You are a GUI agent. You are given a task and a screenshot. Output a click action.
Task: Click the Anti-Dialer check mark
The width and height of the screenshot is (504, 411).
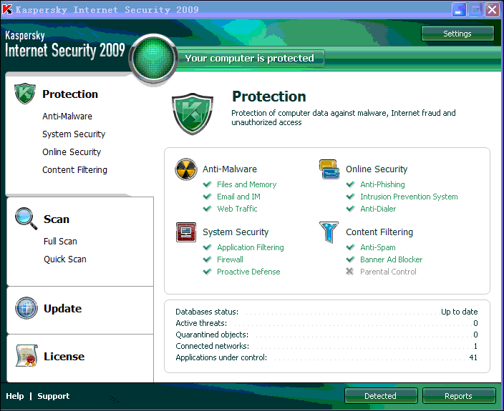point(350,209)
